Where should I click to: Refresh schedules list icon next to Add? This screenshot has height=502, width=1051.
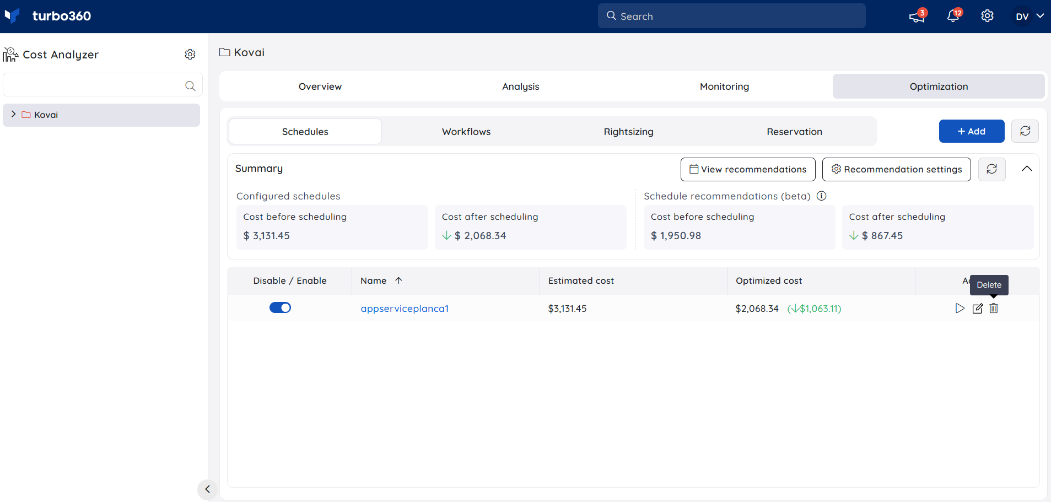(x=1025, y=131)
